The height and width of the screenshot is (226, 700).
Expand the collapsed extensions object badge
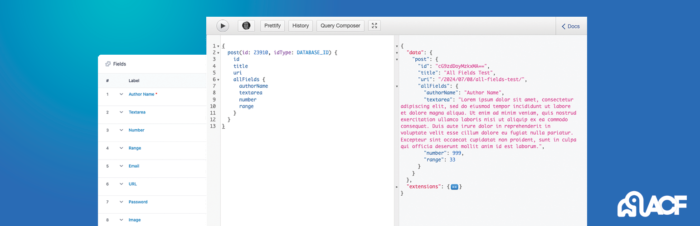pyautogui.click(x=454, y=186)
